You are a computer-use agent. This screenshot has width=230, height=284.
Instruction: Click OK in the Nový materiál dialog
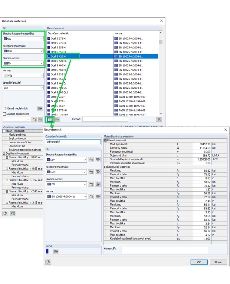(199, 262)
